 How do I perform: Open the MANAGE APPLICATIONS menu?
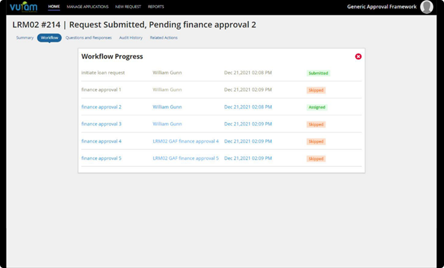[x=87, y=7]
